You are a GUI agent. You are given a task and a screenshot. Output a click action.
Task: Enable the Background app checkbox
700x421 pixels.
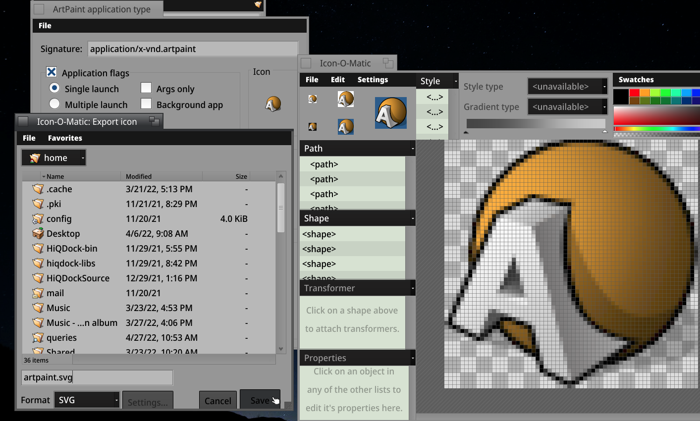(x=146, y=104)
